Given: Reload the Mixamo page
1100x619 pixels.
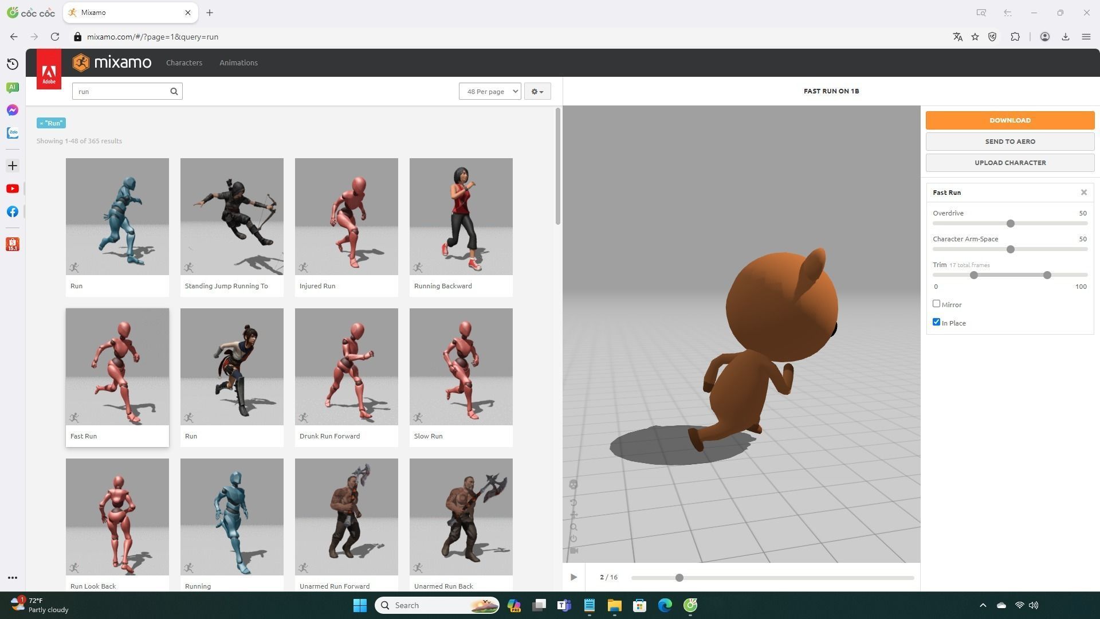Looking at the screenshot, I should (55, 37).
